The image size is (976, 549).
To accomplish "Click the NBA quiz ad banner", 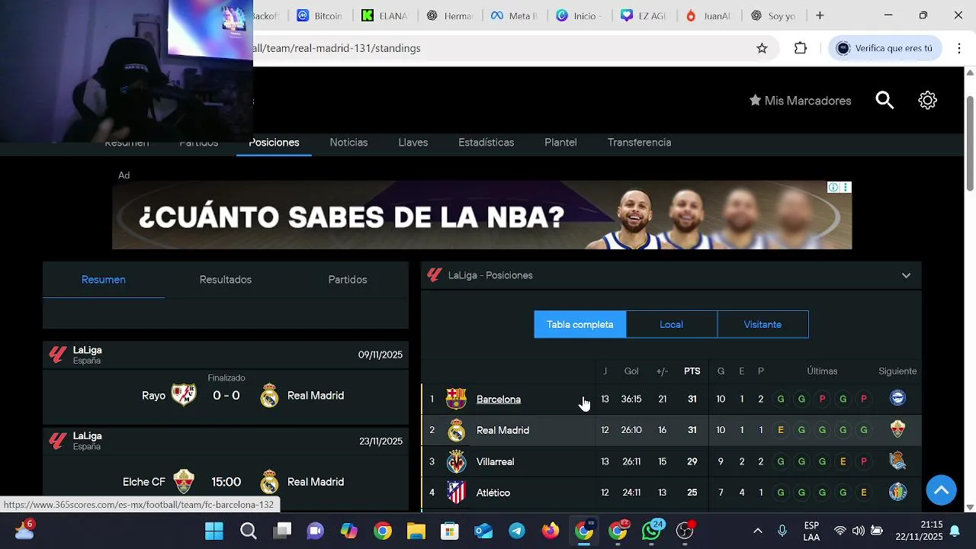I will pyautogui.click(x=482, y=215).
